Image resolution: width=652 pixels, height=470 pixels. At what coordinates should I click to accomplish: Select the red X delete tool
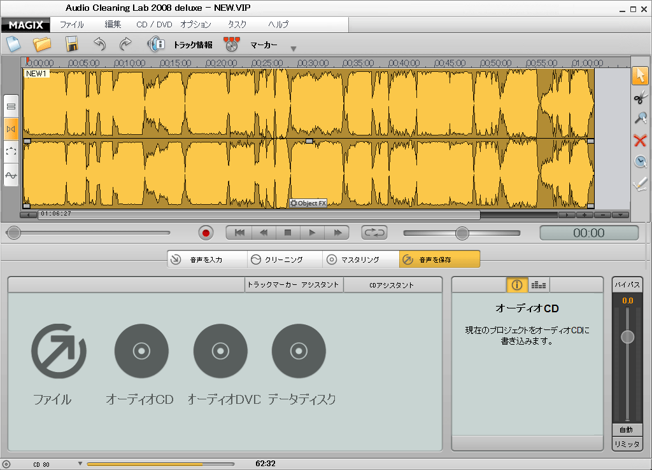(x=640, y=141)
